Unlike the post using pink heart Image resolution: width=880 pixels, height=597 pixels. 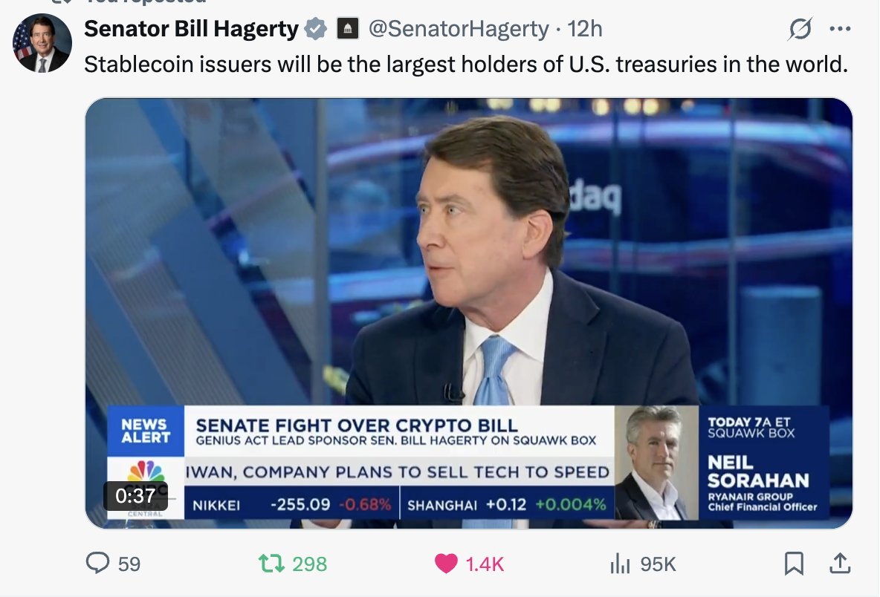446,564
